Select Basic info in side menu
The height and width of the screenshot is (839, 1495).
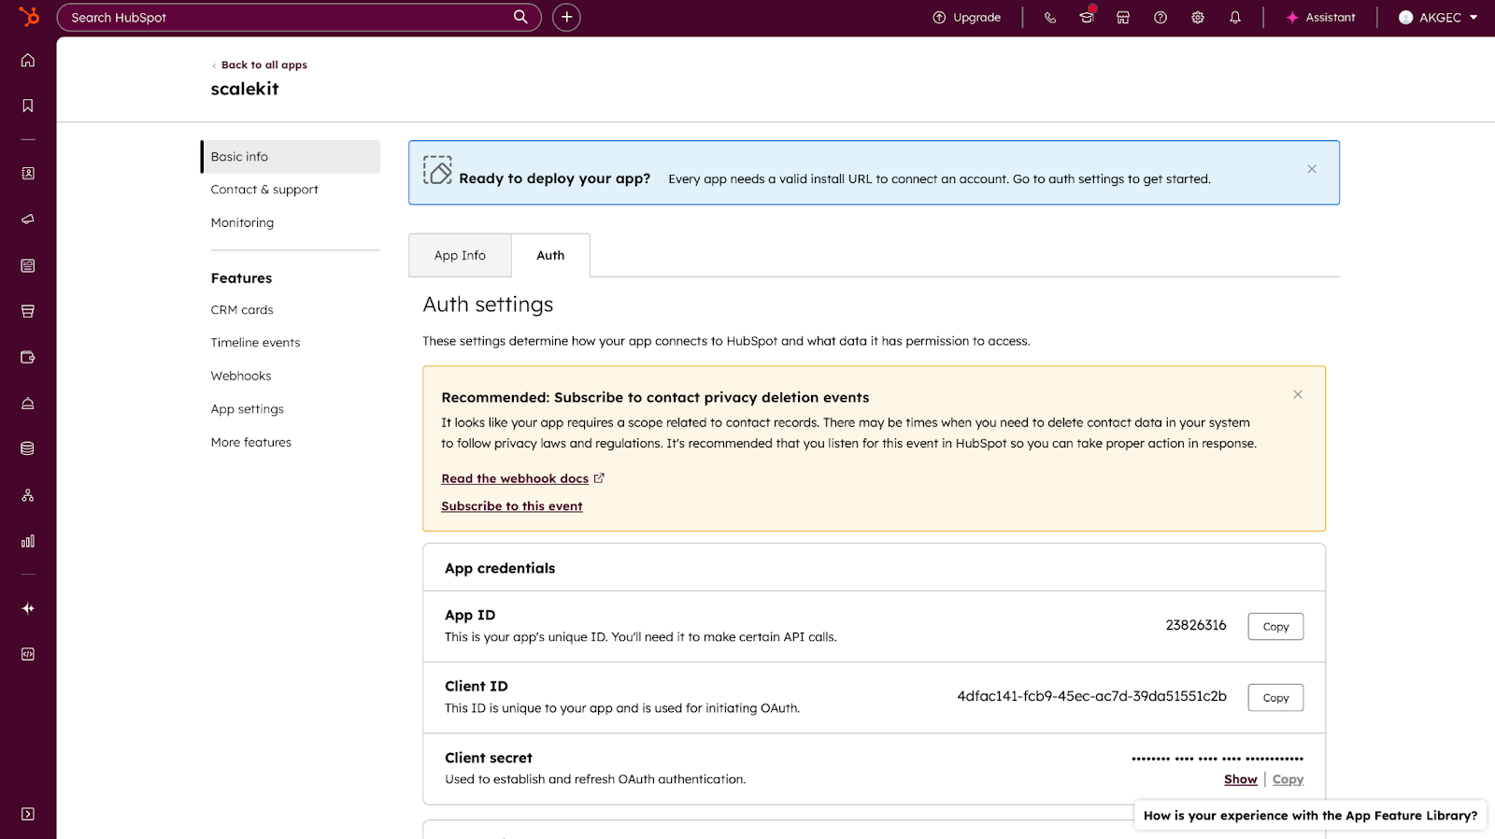tap(291, 157)
